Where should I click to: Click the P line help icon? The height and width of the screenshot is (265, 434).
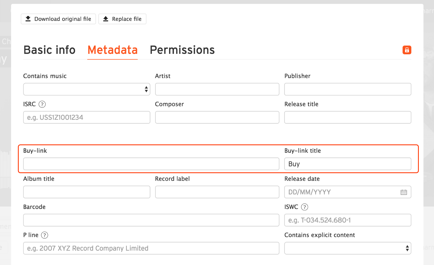(x=44, y=235)
